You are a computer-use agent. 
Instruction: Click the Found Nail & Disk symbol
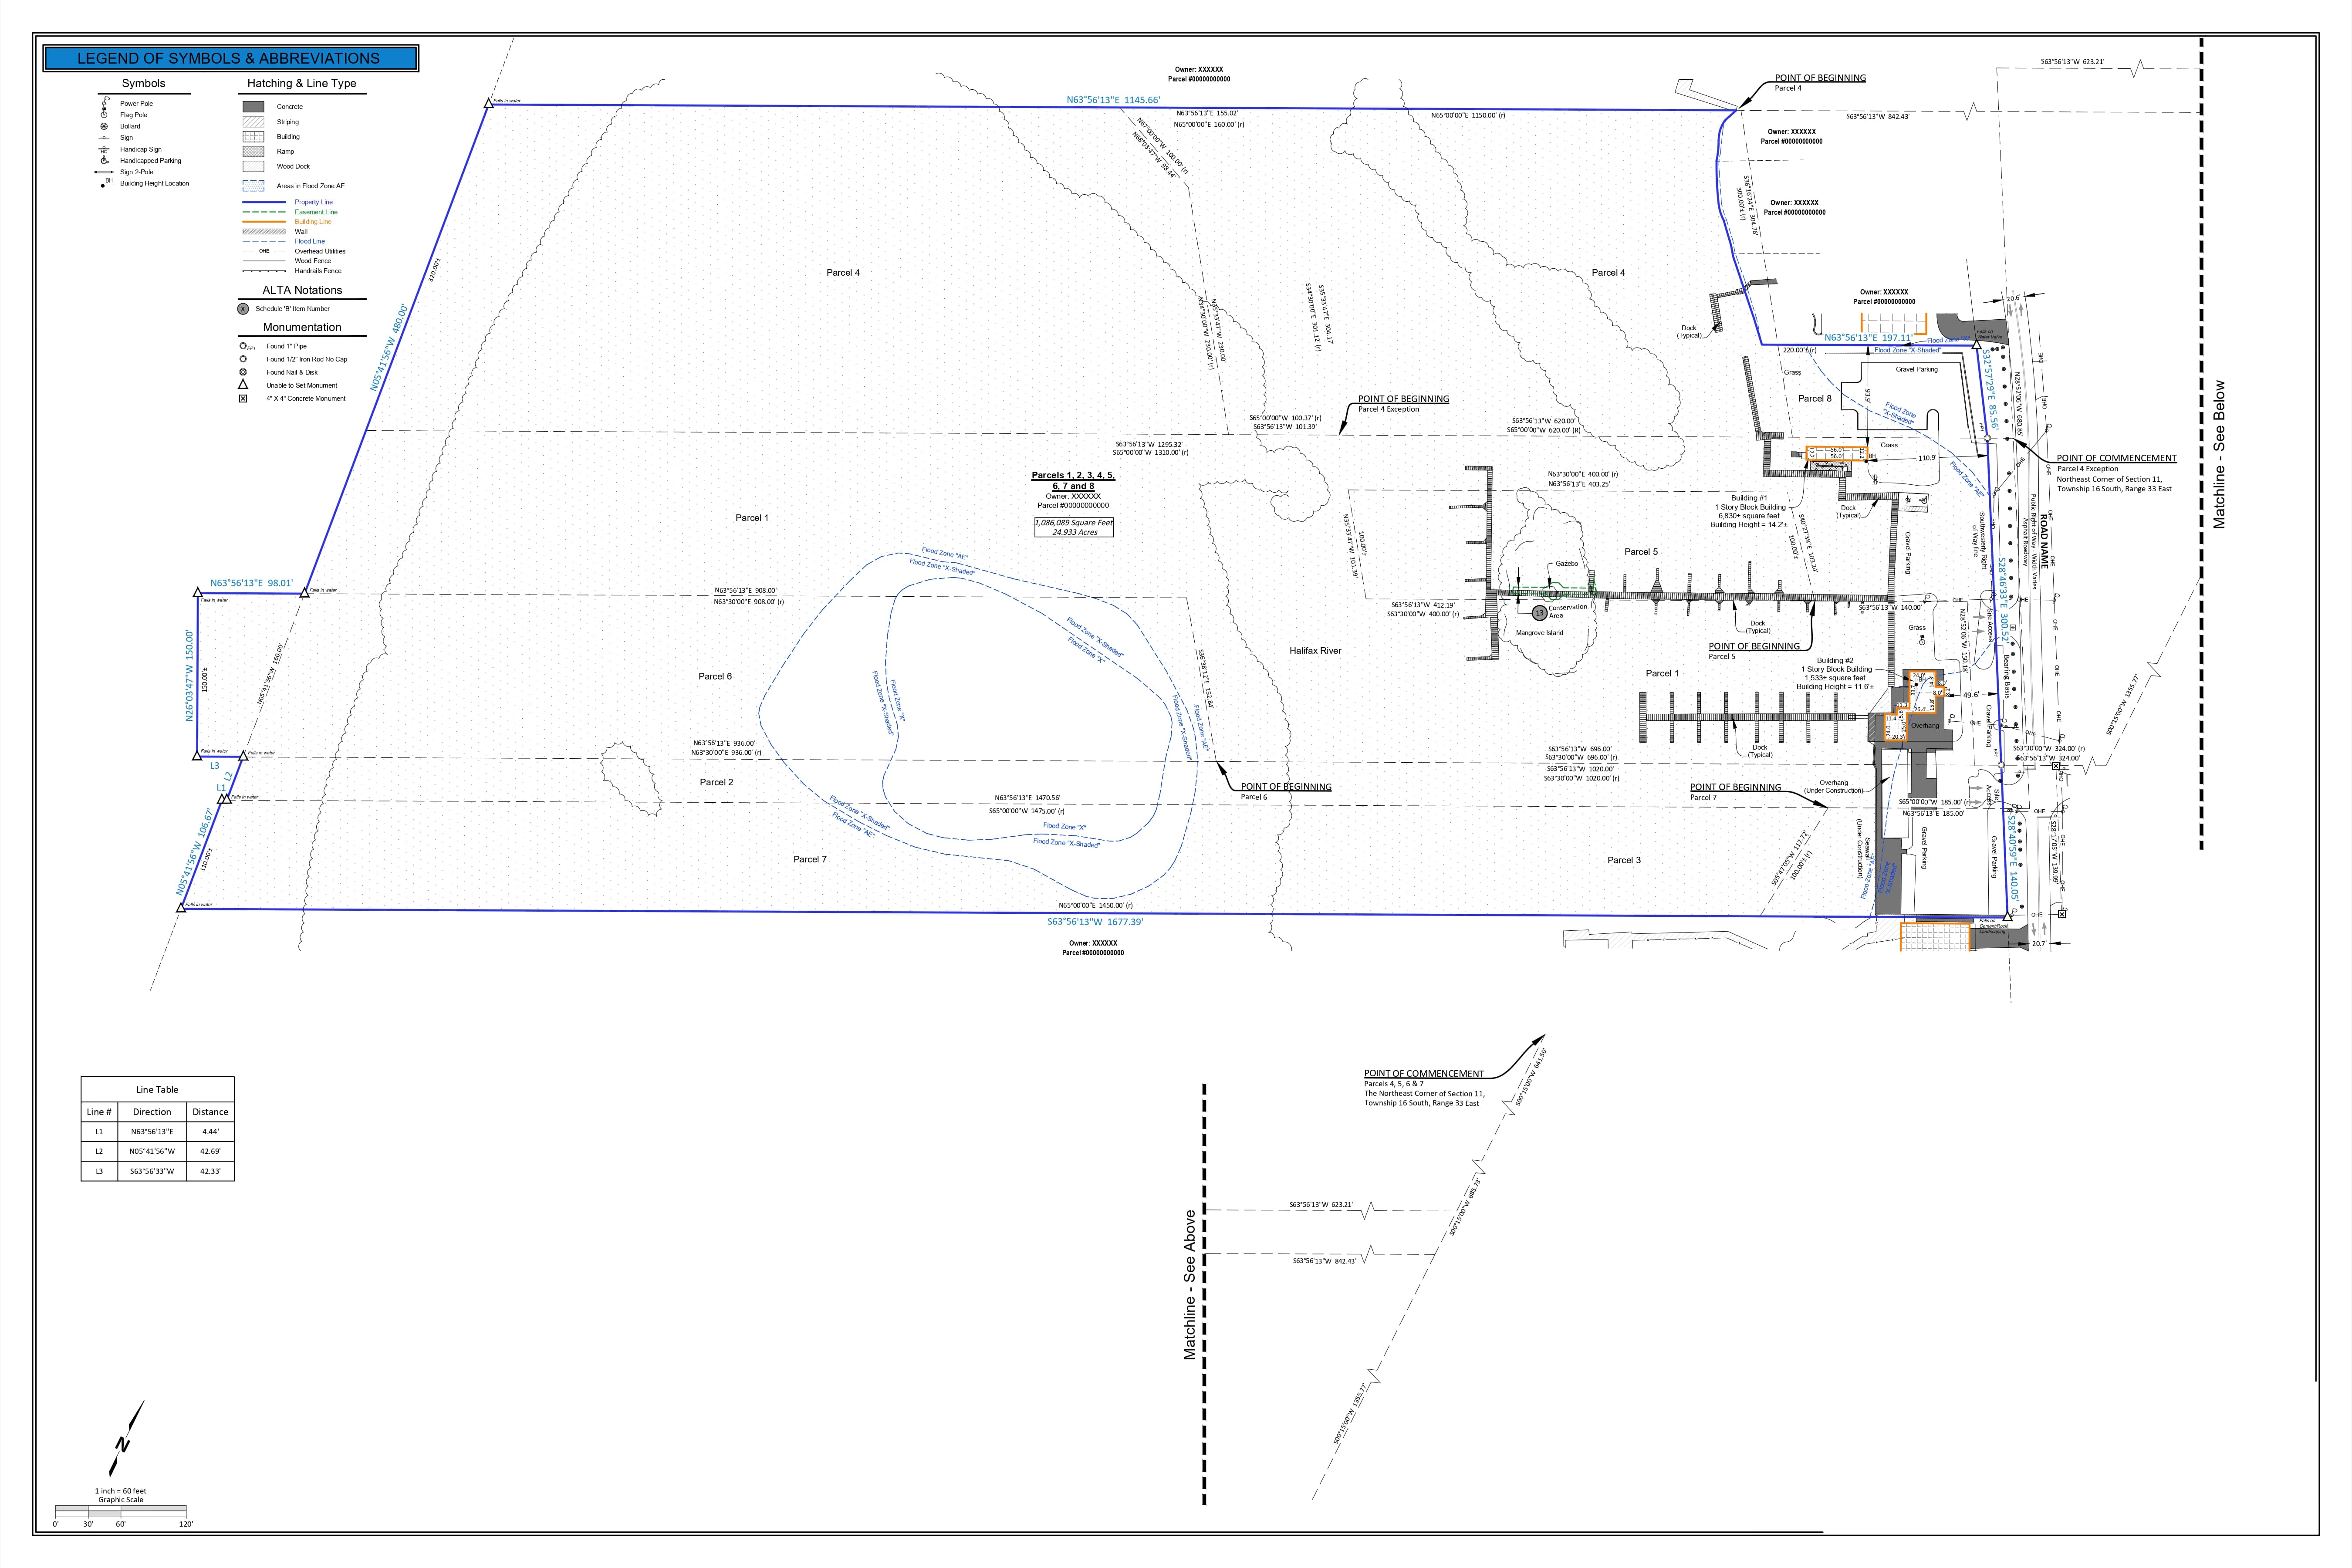click(x=243, y=372)
